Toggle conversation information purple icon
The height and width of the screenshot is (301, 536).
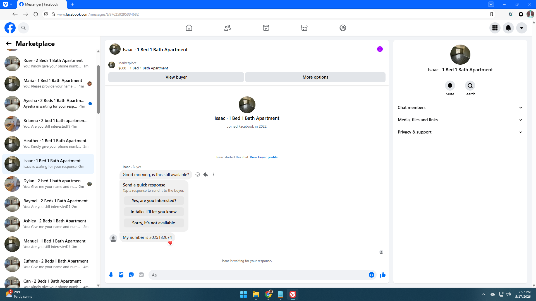coord(380,49)
